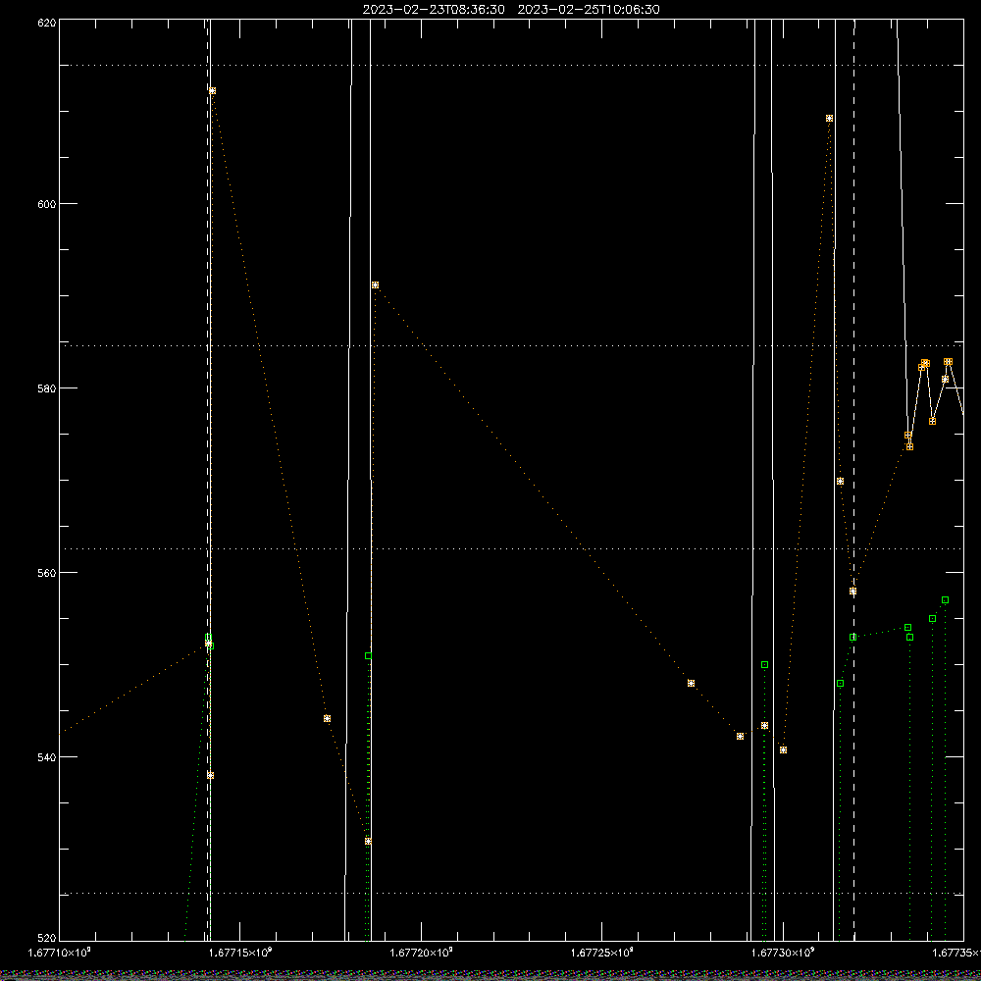
Task: Pick the orange marker near 541 right of 1.67730×10⁹
Action: [783, 750]
